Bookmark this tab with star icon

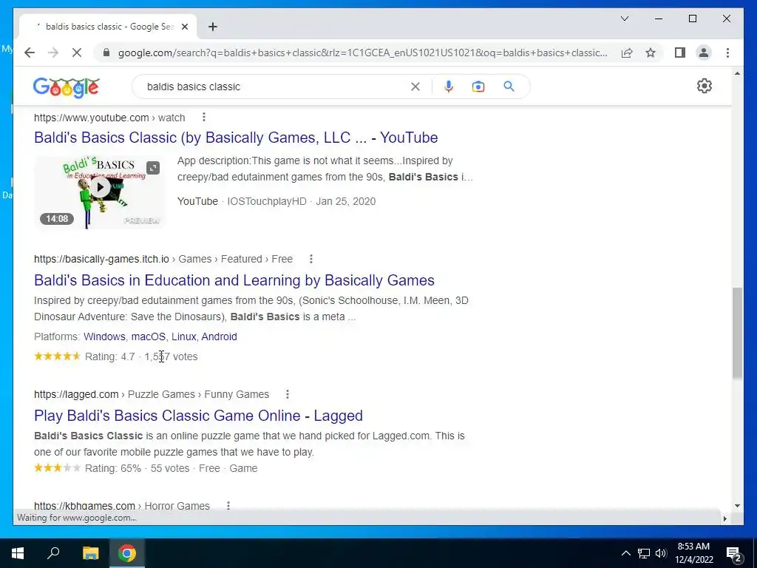(x=651, y=53)
